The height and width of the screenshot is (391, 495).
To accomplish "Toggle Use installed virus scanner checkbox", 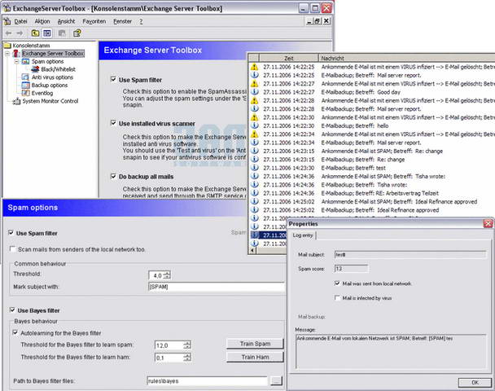I will click(x=113, y=123).
